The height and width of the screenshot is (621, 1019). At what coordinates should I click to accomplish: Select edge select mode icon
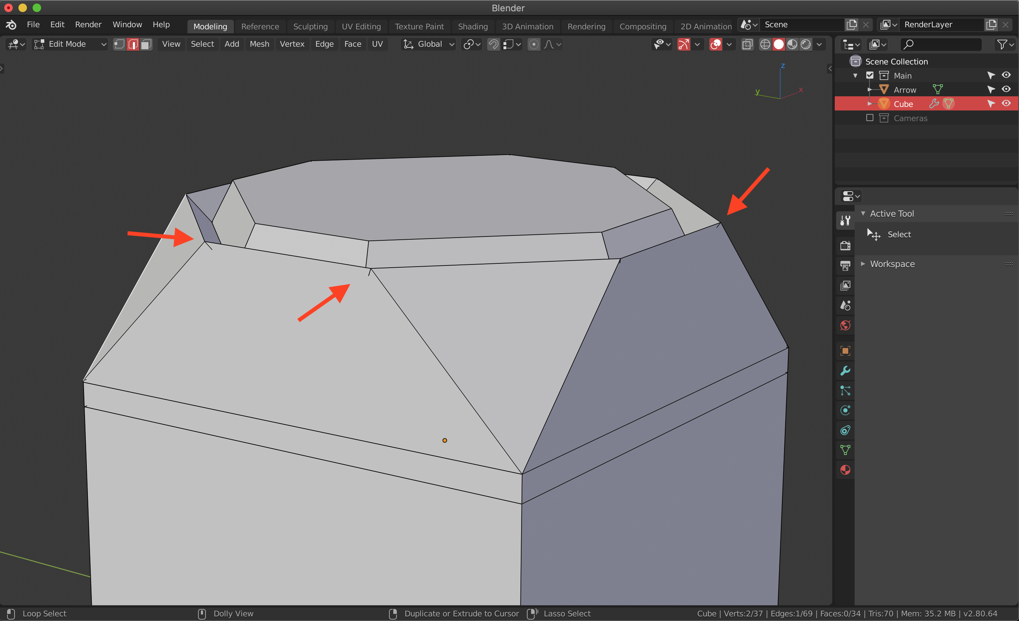133,44
